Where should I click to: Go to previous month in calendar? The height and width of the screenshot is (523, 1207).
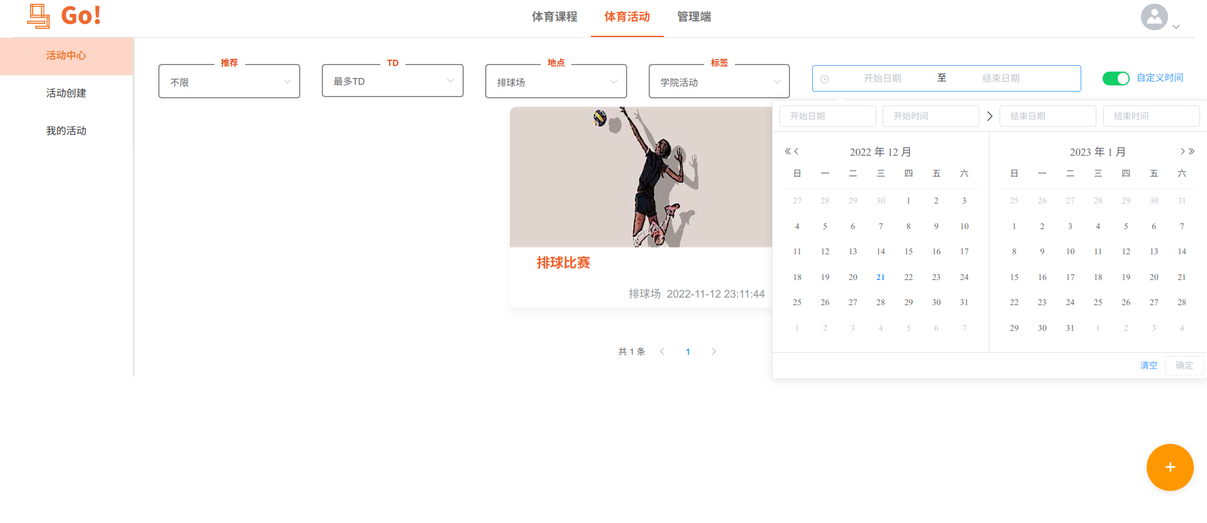(x=796, y=151)
